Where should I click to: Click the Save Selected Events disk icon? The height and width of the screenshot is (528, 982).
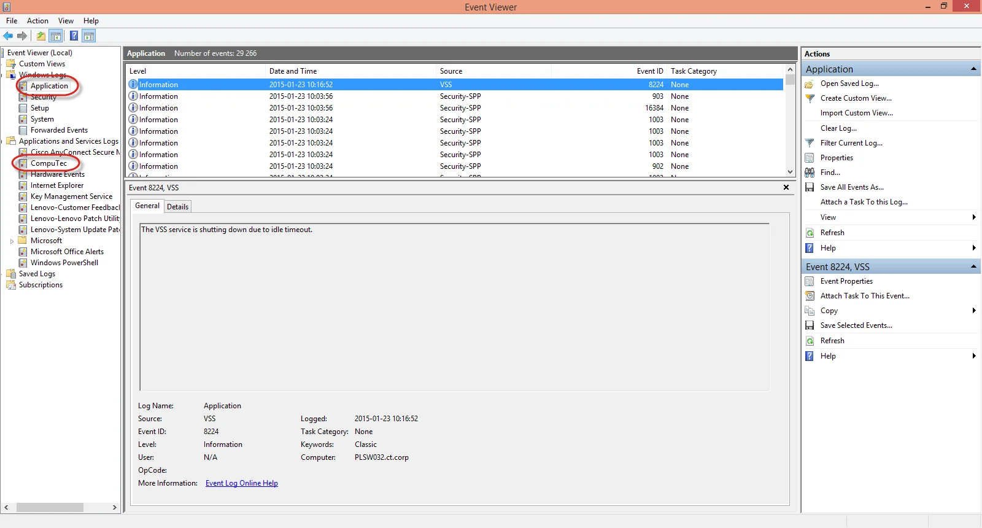point(810,325)
